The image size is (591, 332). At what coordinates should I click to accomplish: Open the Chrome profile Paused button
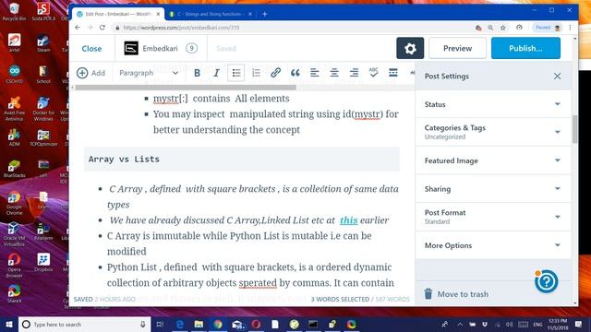(x=547, y=28)
